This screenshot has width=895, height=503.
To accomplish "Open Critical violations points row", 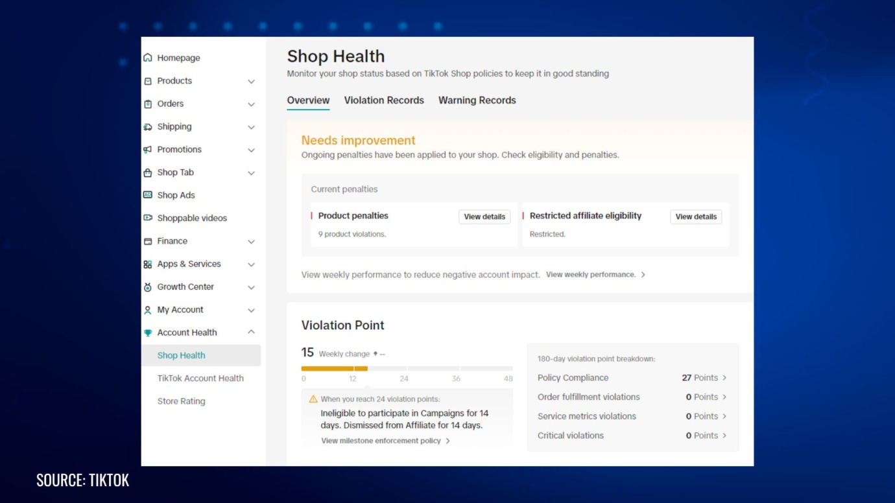I will coord(632,436).
